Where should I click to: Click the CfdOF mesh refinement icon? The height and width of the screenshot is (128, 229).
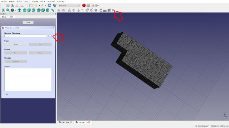(x=92, y=10)
